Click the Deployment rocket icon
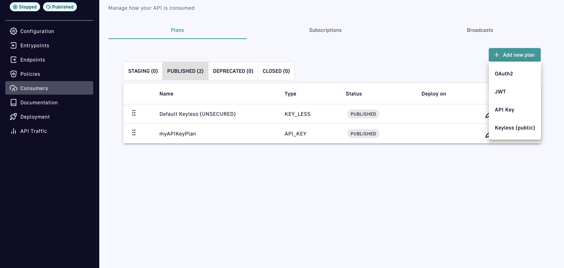 (x=13, y=117)
